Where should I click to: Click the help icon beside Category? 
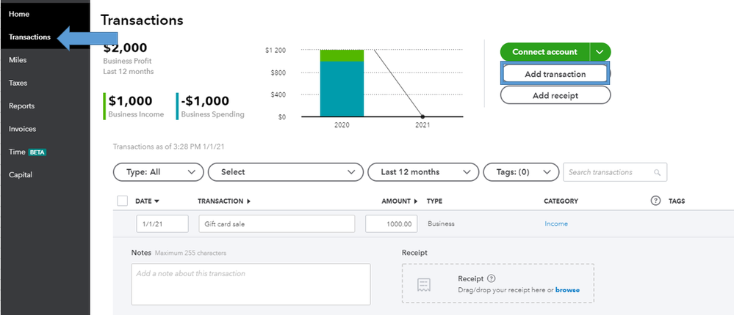(x=656, y=201)
